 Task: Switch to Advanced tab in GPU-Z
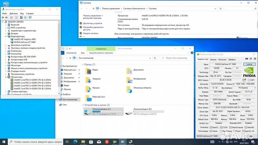point(222,59)
